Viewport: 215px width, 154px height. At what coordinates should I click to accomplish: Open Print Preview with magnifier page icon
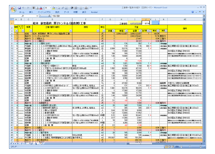(x=37, y=8)
